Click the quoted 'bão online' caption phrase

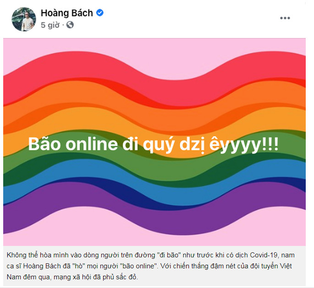point(138,266)
